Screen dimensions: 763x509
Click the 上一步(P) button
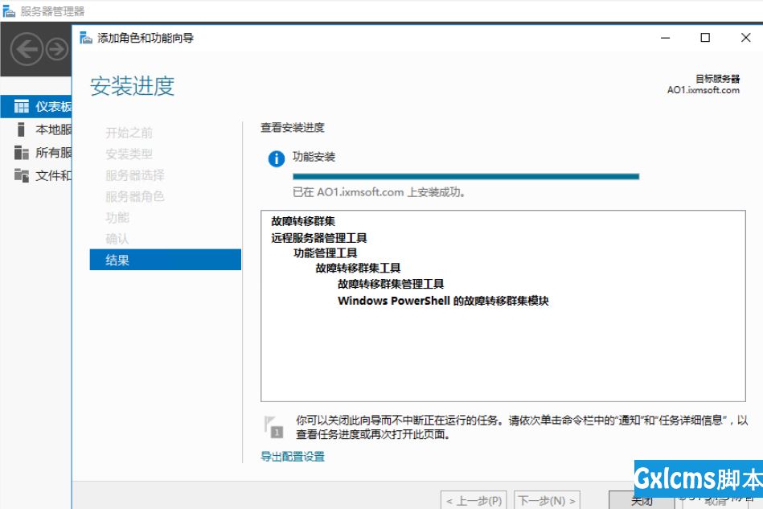(x=474, y=500)
